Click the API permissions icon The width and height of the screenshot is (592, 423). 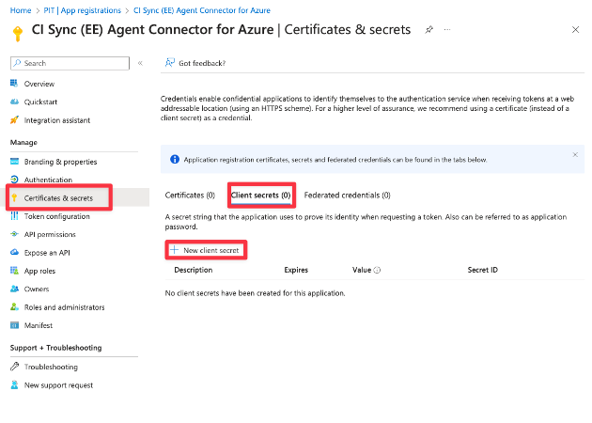click(14, 234)
